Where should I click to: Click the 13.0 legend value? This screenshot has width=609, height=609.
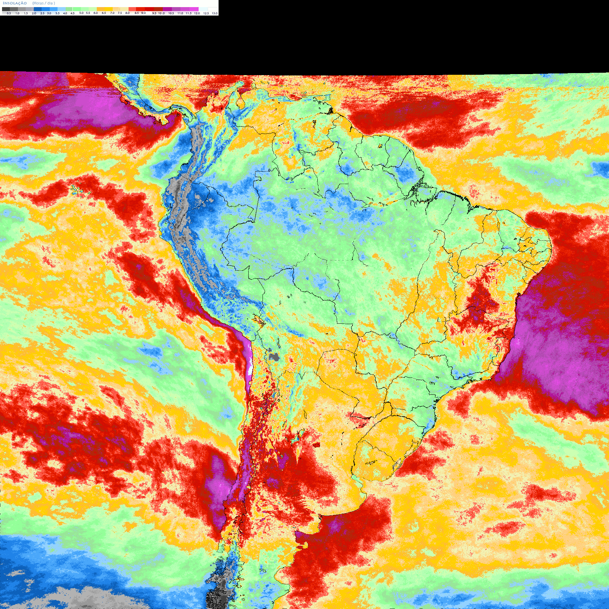click(x=215, y=13)
